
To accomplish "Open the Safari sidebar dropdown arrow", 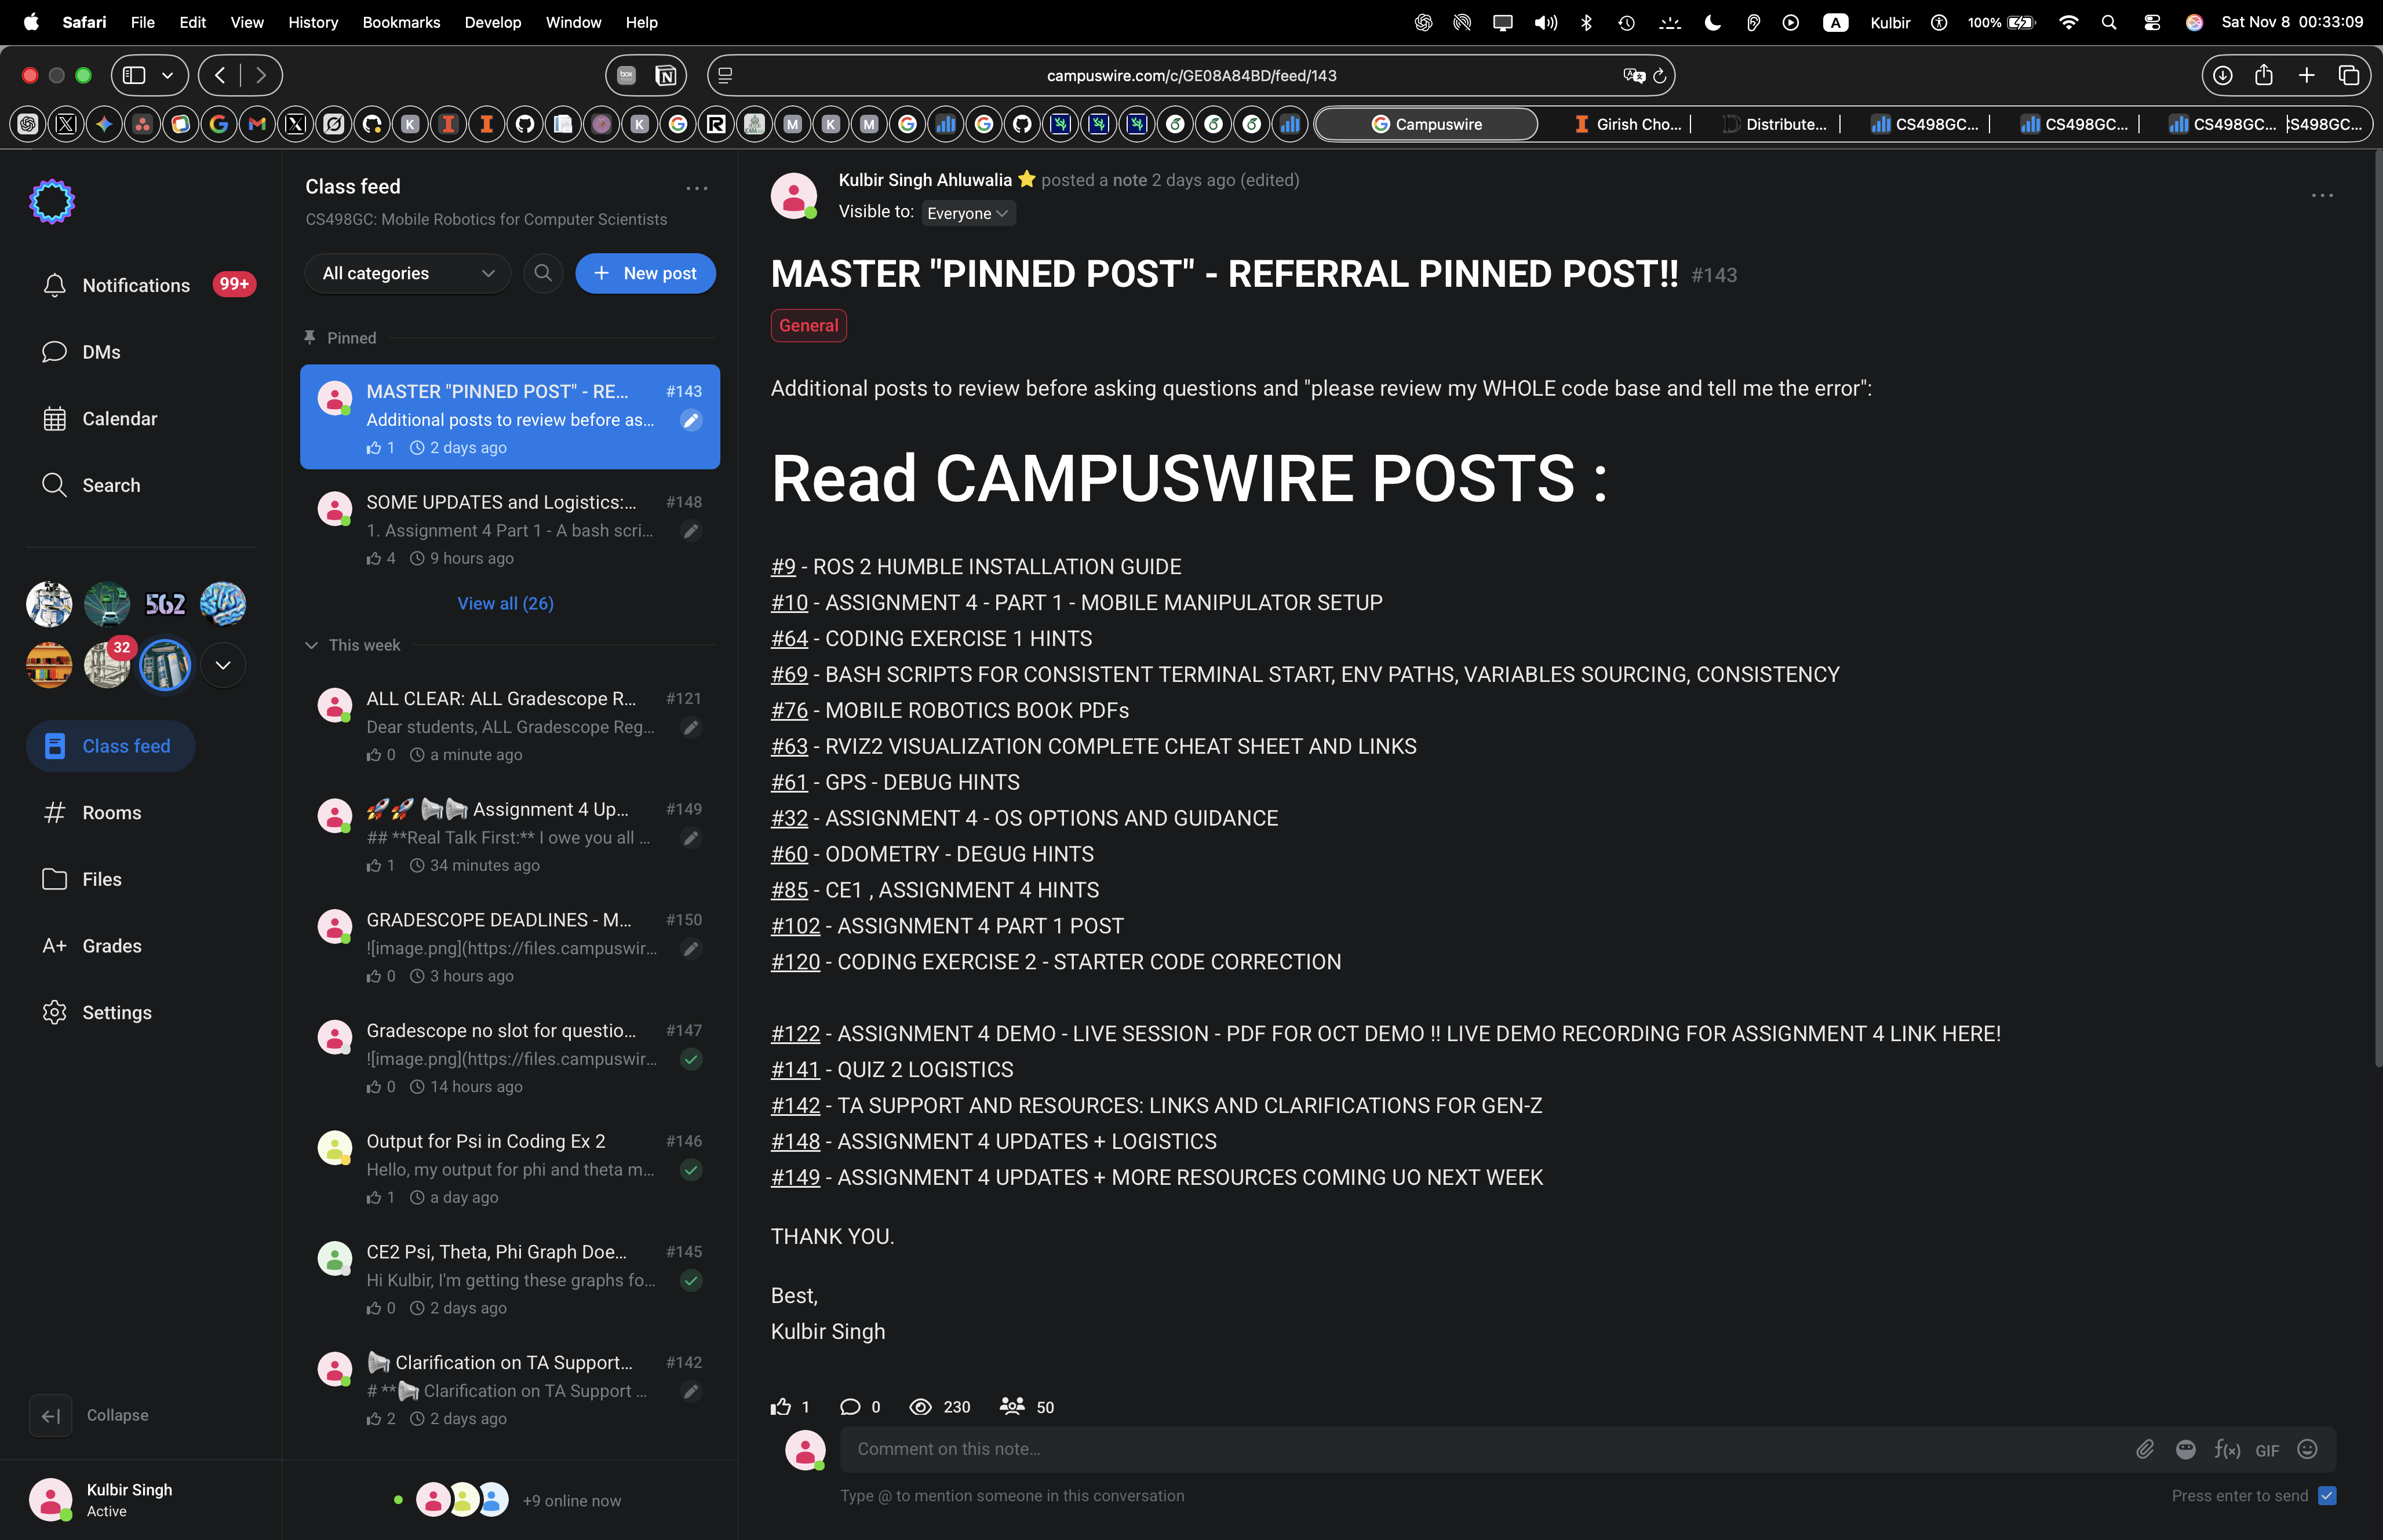I will tap(167, 75).
